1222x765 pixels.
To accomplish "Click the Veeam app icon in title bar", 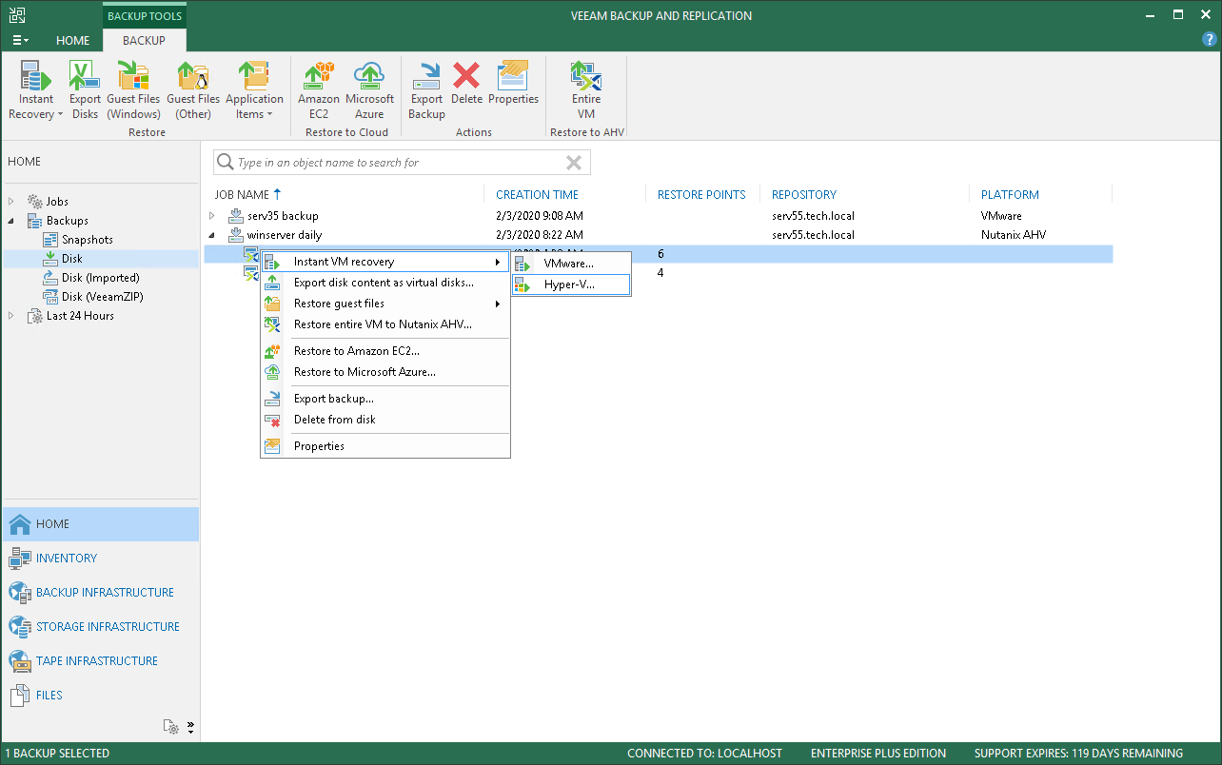I will pyautogui.click(x=17, y=15).
